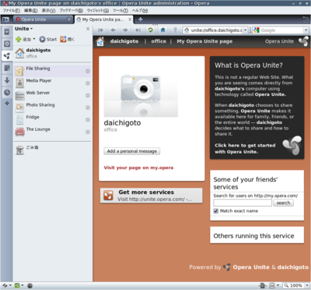Open the View (表示) menu
Viewport: 311px width, 290px height.
click(x=48, y=10)
